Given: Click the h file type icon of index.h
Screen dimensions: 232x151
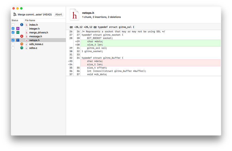Looking at the screenshot, I should click(26, 25).
